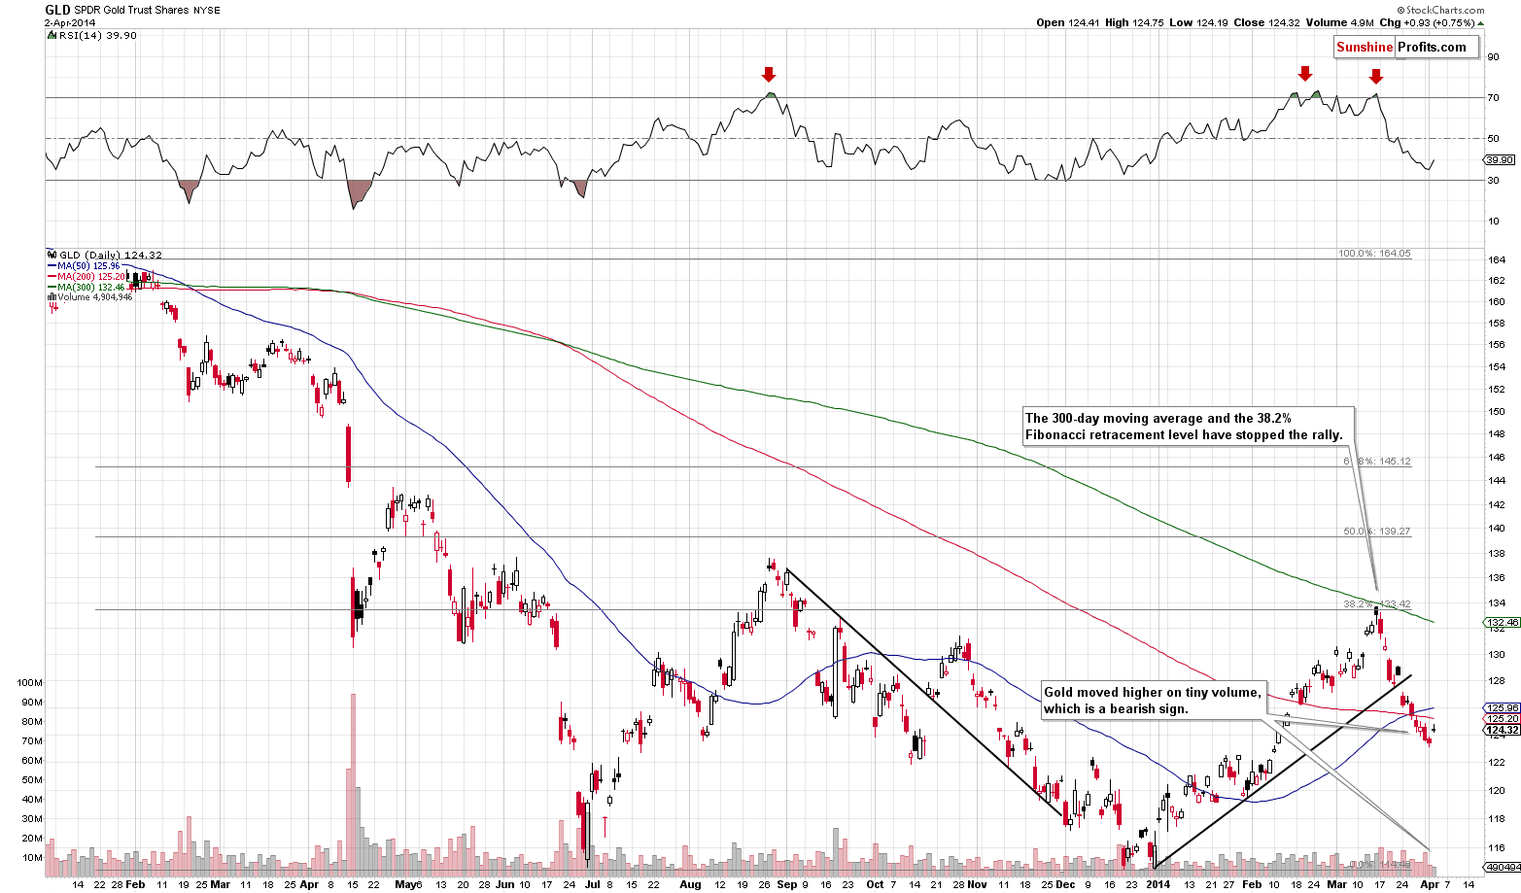Screen dimensions: 1521x893
Task: Click the 'MA(200) 125.20' legend text
Action: tap(92, 276)
